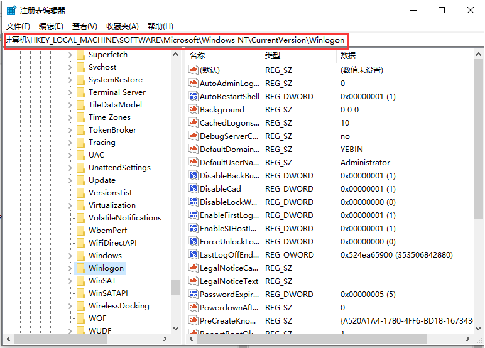Expand the Terminal Server tree node
This screenshot has height=348, width=485.
(x=70, y=92)
